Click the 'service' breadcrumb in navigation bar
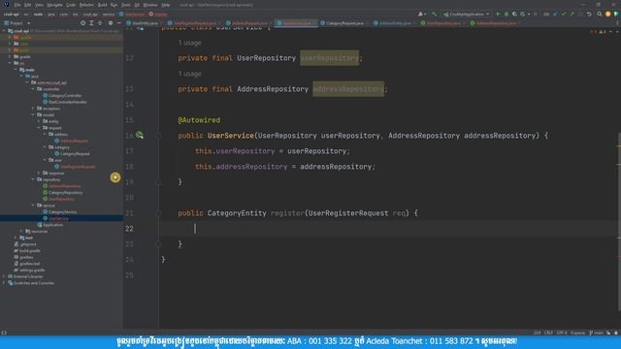 click(108, 15)
